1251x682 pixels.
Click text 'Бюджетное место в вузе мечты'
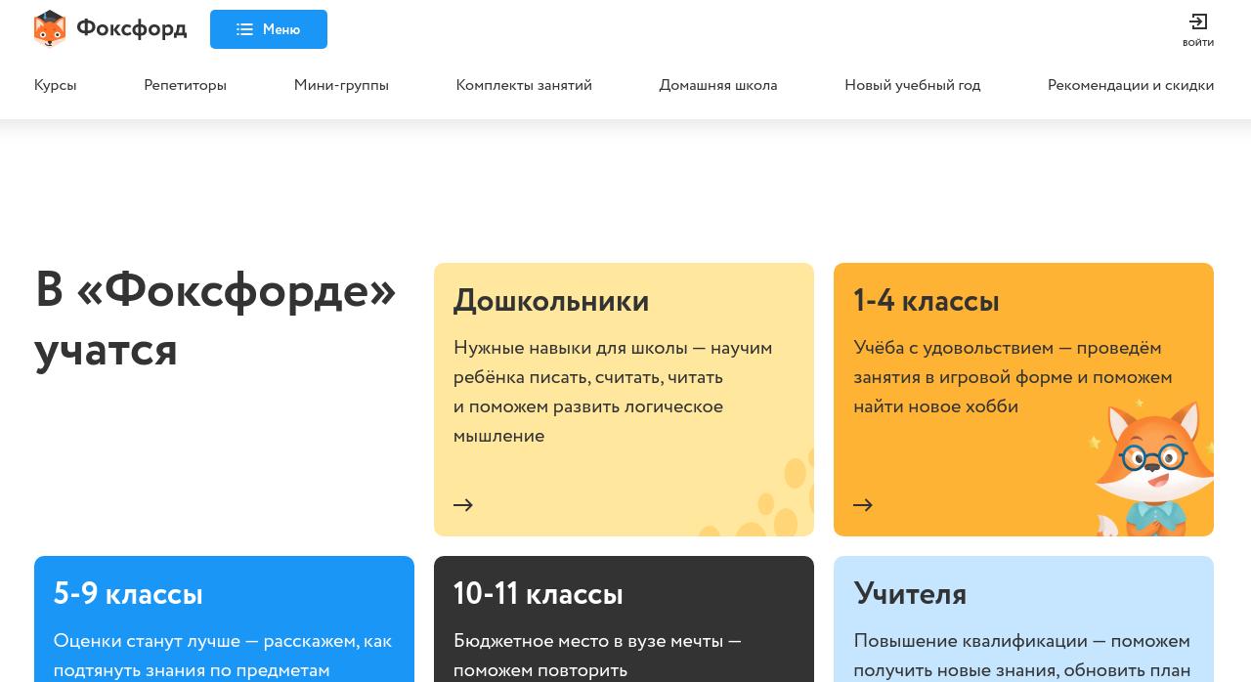click(x=597, y=641)
